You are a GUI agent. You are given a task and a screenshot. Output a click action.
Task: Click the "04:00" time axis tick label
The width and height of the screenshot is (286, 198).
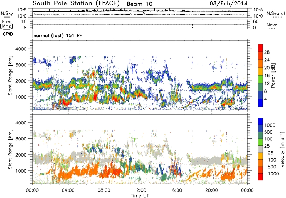coord(68,190)
